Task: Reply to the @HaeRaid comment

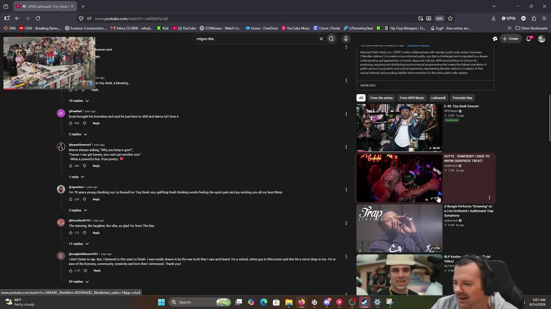Action: coord(96,123)
